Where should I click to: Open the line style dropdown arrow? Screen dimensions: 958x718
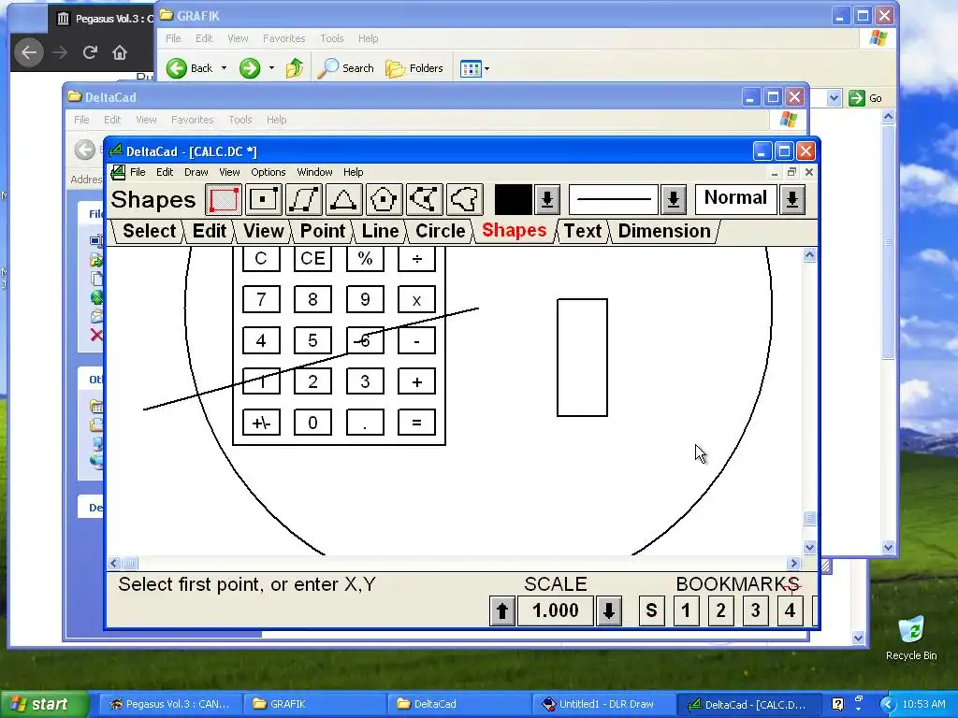pos(674,200)
